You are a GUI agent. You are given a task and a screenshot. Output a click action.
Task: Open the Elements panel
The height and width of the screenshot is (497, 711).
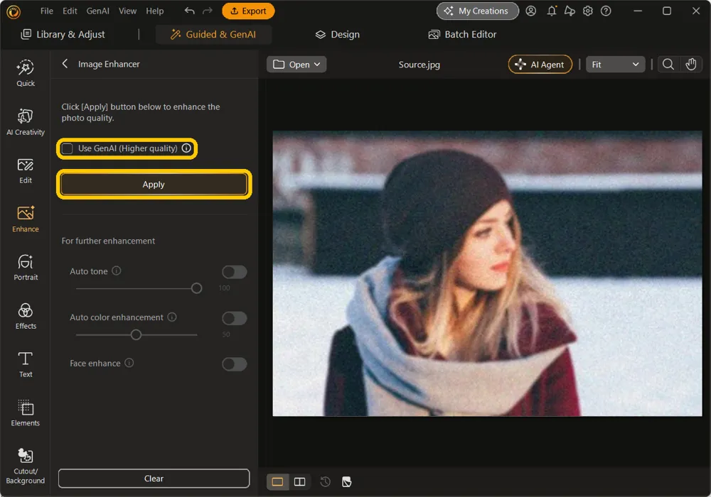26,413
